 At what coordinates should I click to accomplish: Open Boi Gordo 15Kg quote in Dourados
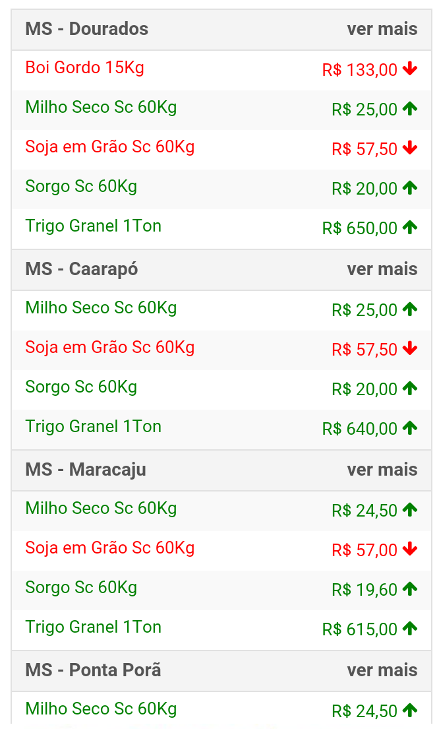[x=84, y=67]
